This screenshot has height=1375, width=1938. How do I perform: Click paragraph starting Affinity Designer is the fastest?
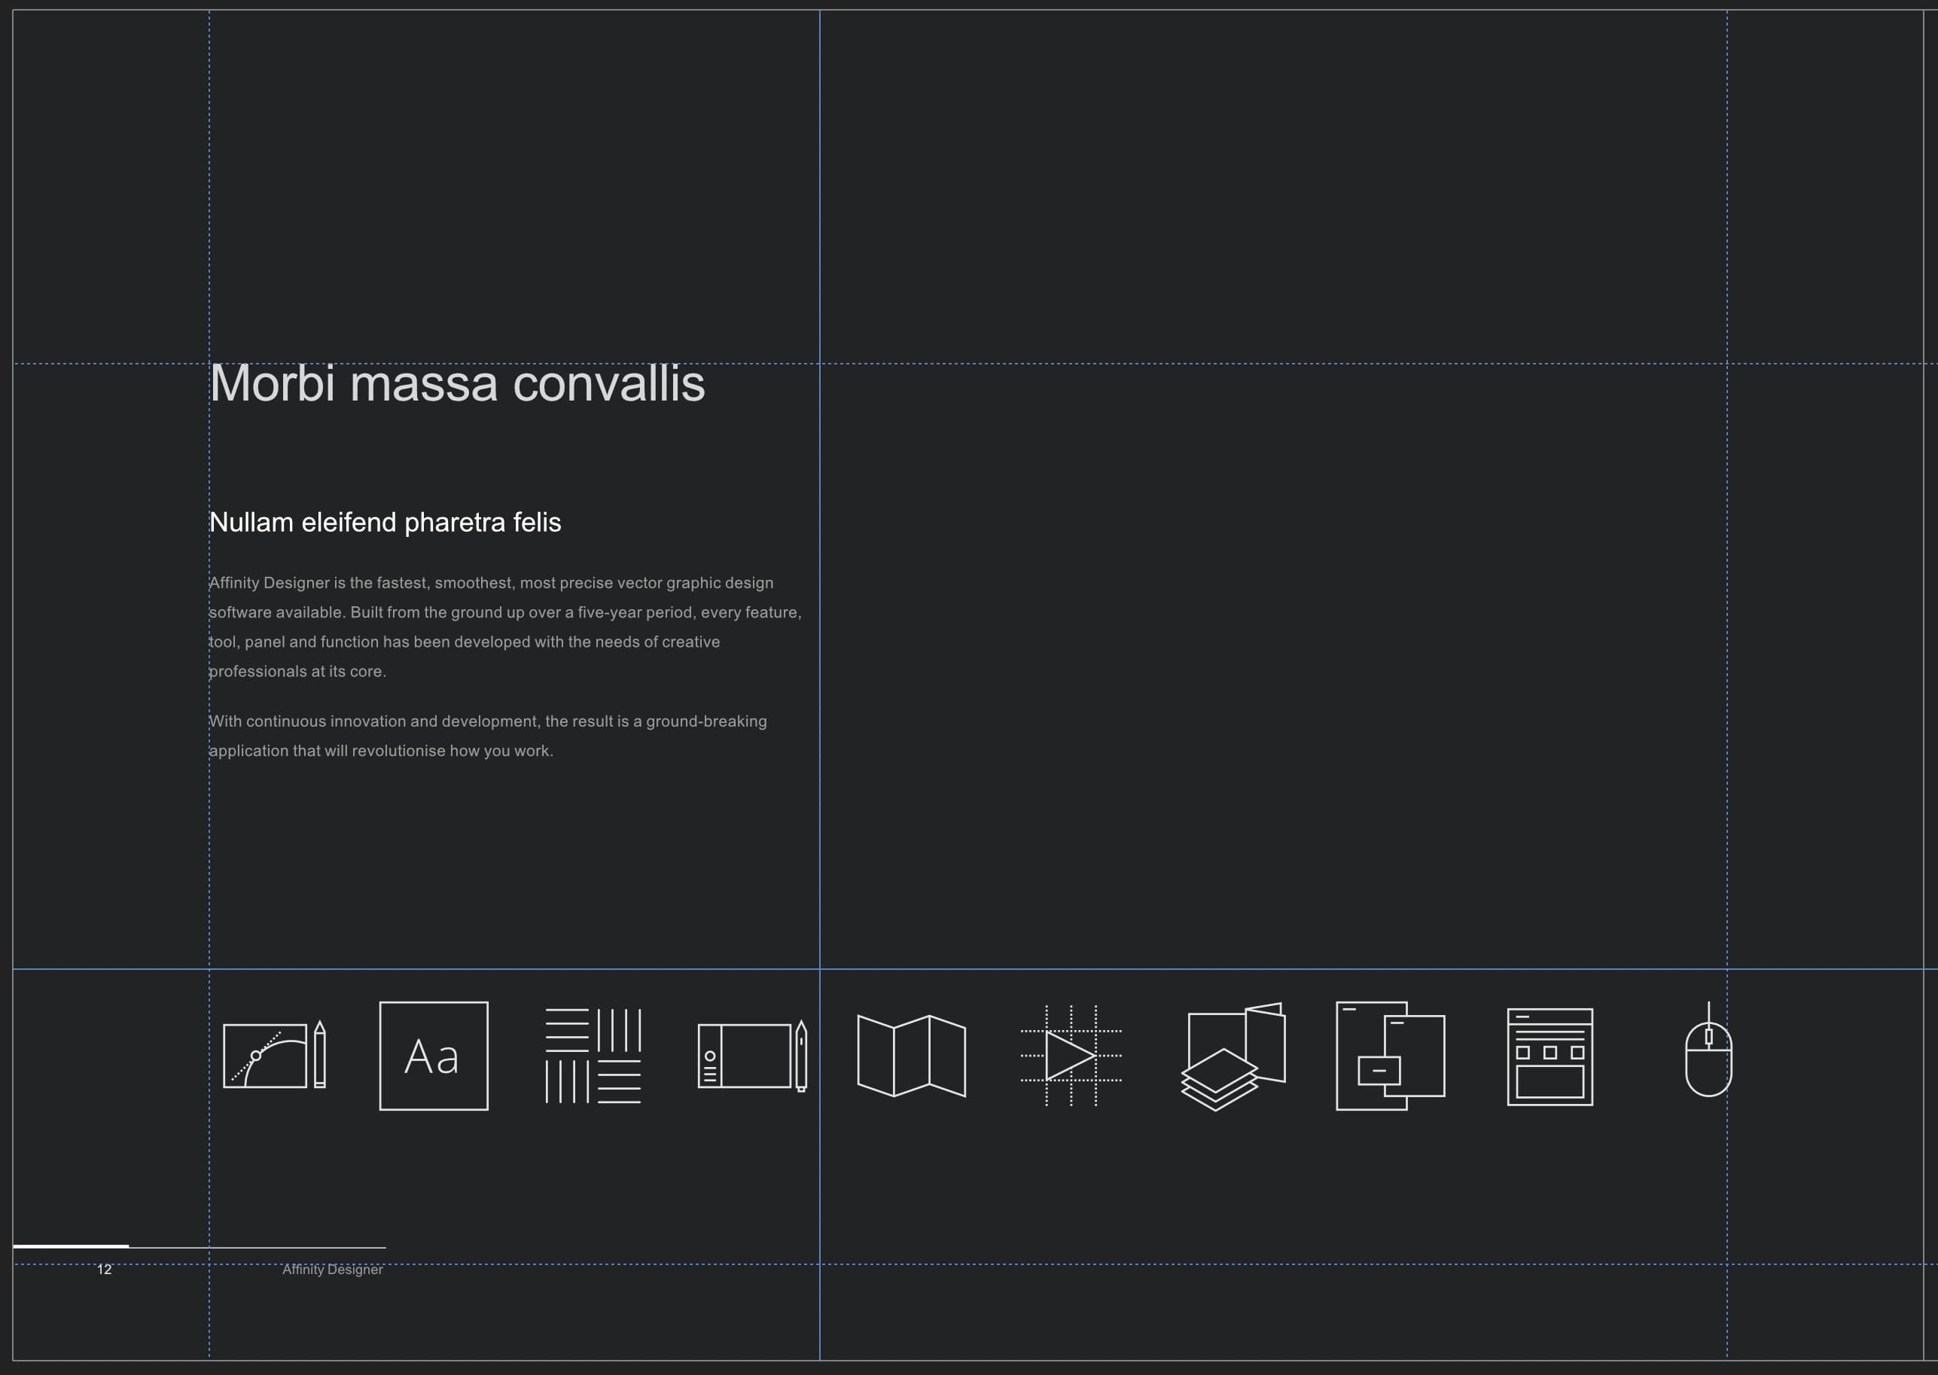(505, 627)
